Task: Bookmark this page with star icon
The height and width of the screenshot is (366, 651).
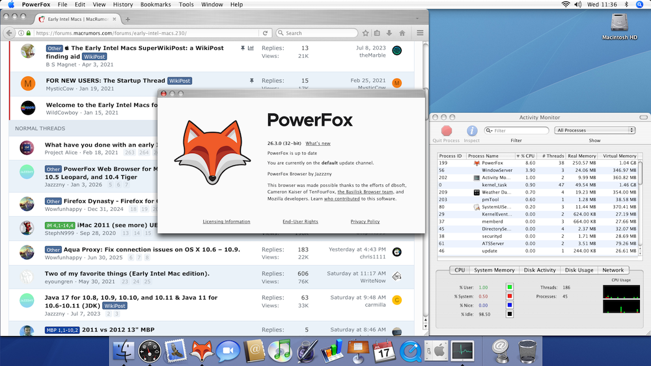Action: pyautogui.click(x=365, y=33)
